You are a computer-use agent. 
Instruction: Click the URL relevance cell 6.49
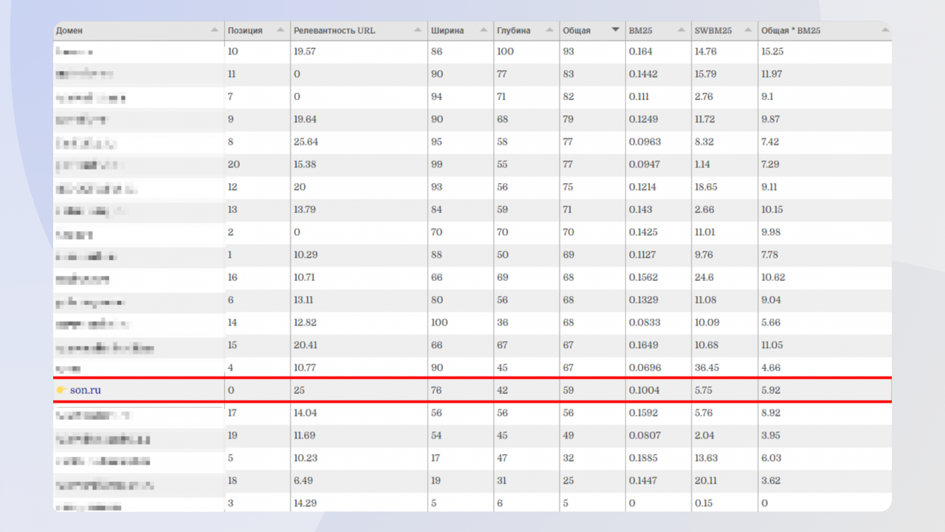(304, 481)
